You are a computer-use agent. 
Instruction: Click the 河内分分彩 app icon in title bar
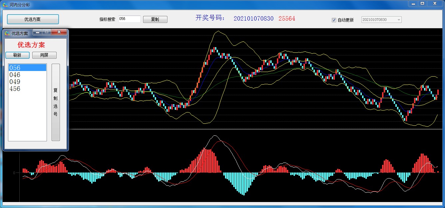pyautogui.click(x=5, y=5)
